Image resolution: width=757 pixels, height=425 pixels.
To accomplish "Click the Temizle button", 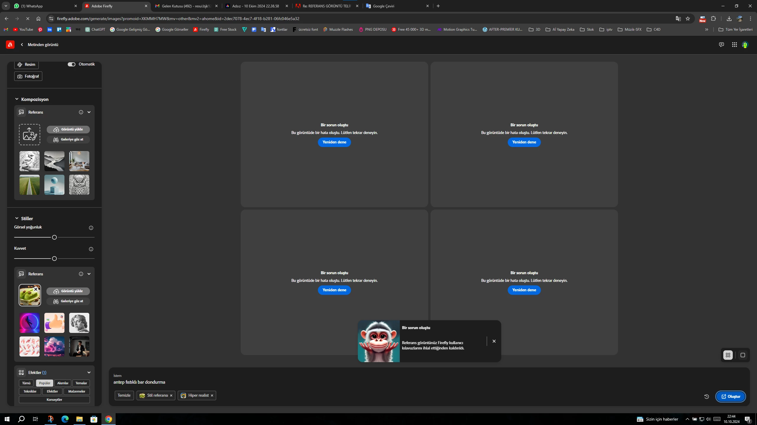I will tap(124, 395).
